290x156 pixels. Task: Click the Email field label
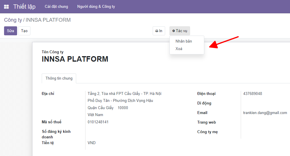pos(202,113)
